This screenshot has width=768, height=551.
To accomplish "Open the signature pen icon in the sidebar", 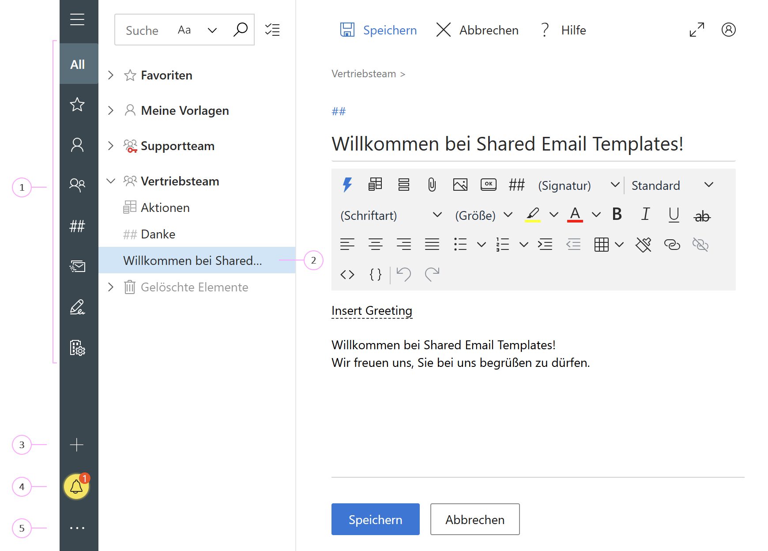I will pos(77,307).
